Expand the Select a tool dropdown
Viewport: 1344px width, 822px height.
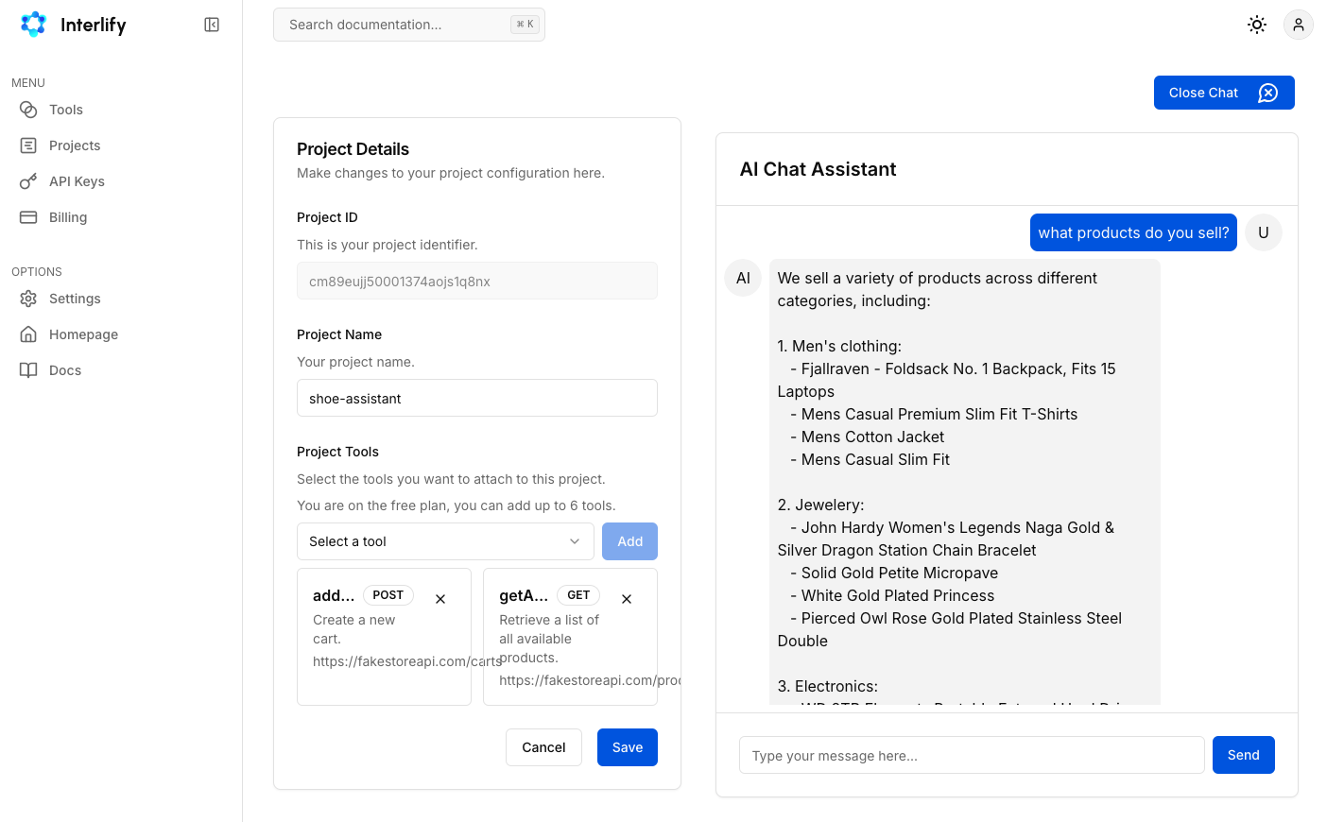click(445, 541)
